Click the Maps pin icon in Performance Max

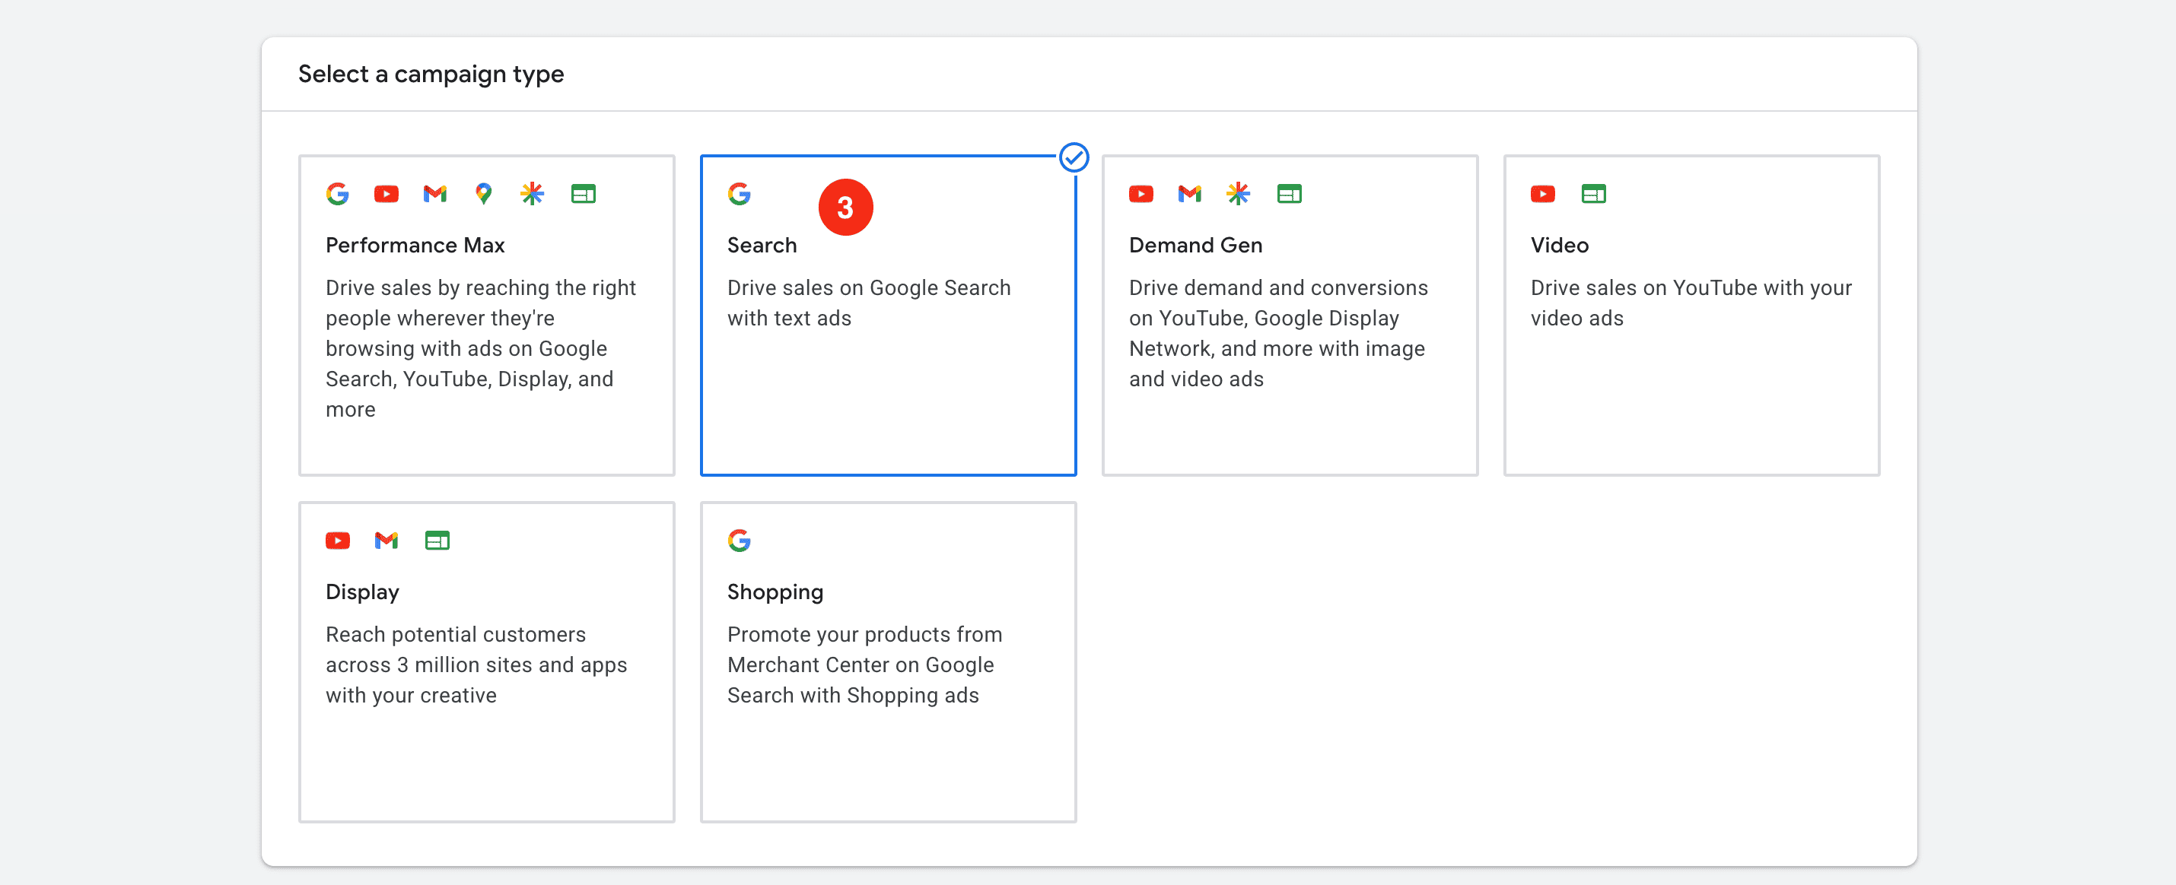(483, 194)
